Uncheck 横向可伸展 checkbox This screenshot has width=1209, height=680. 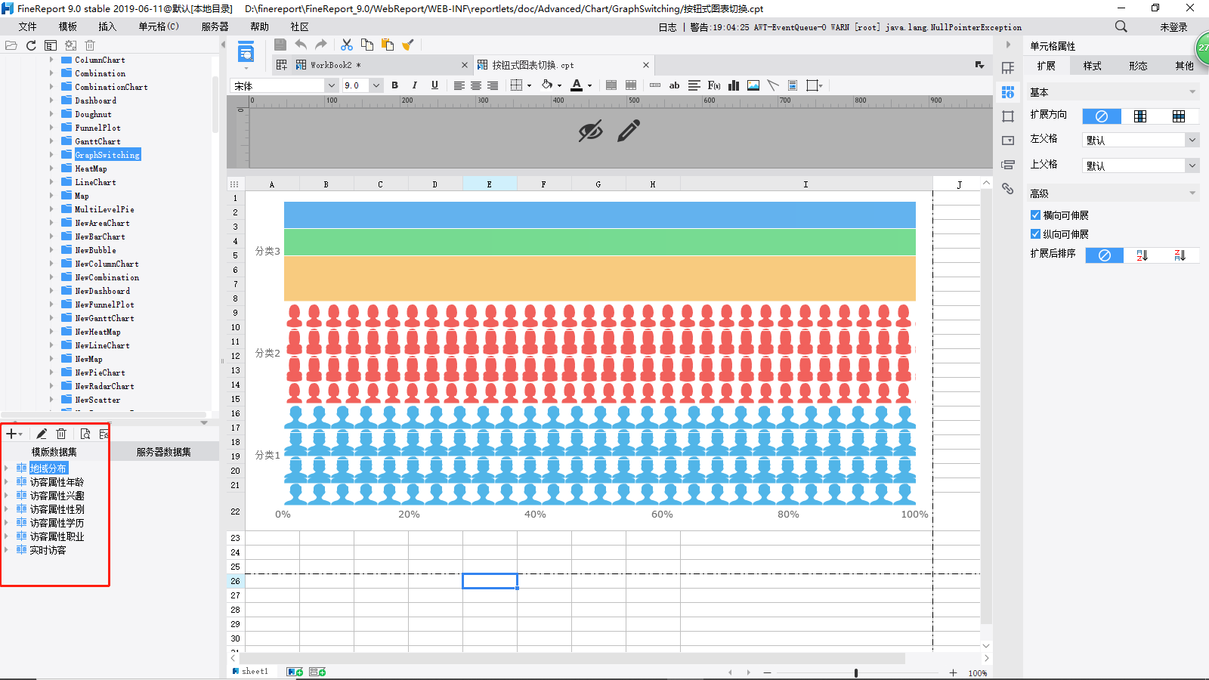pos(1036,215)
